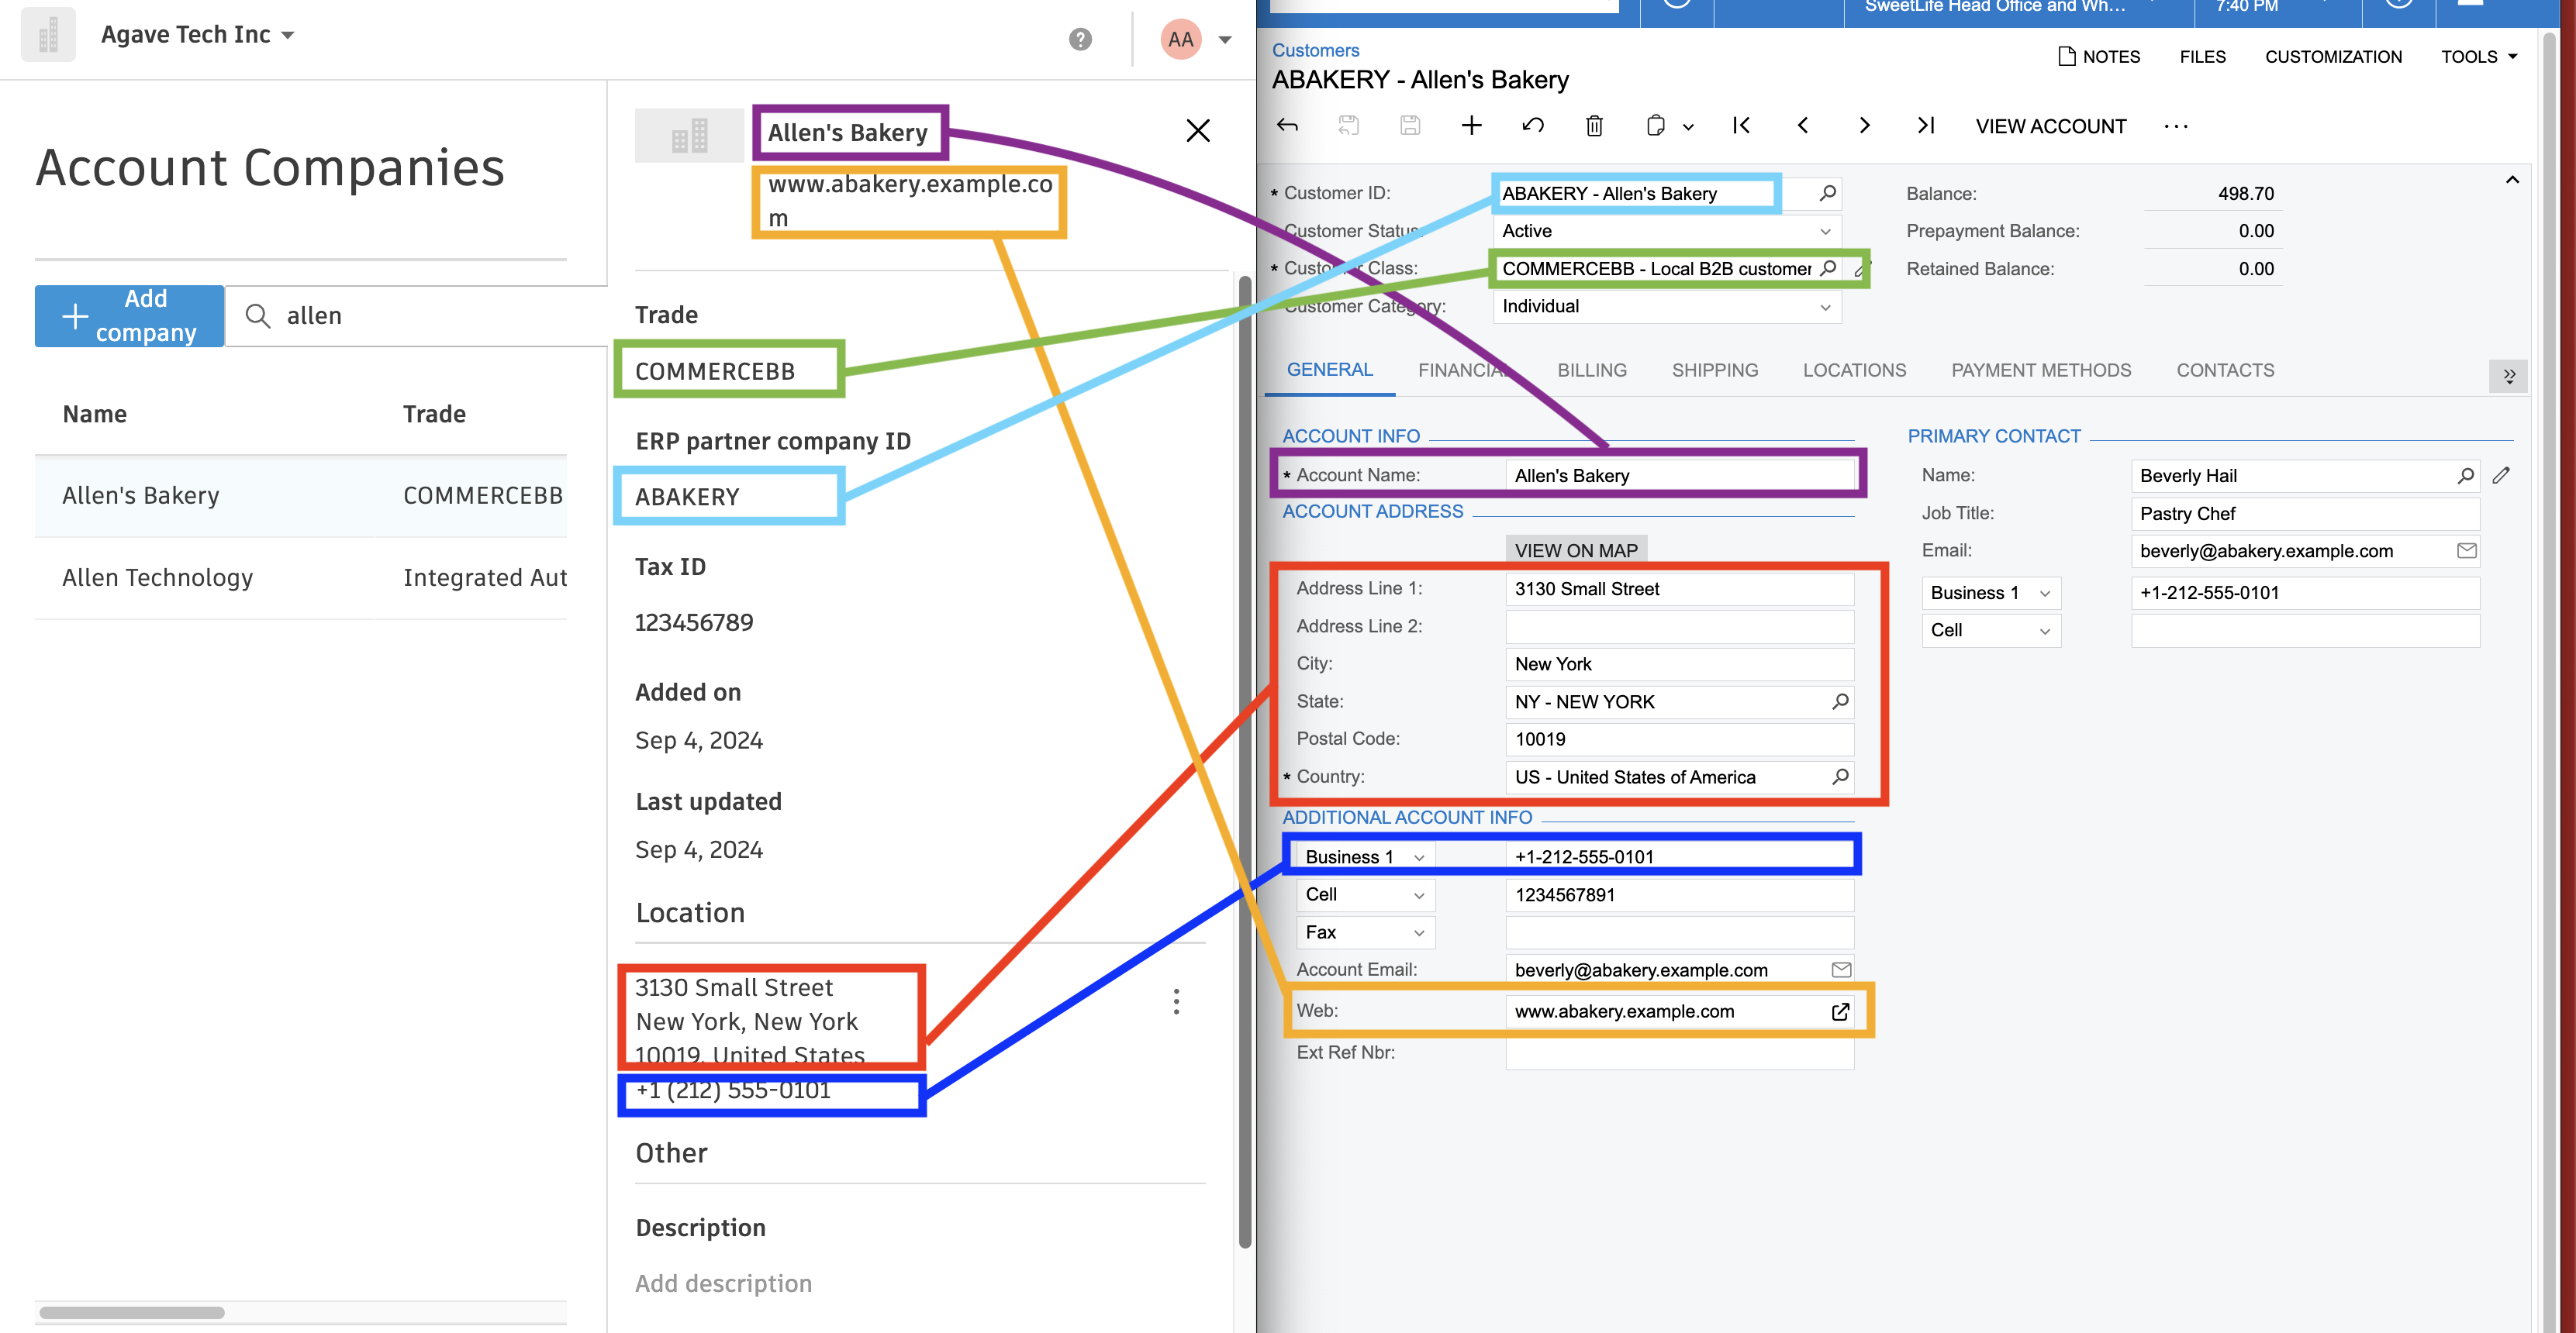
Task: Click the Customer ID lookup magnifier
Action: 1827,193
